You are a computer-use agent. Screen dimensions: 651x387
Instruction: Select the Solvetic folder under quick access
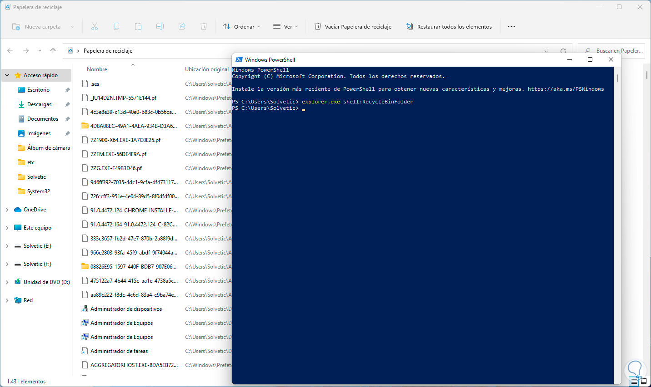coord(36,177)
